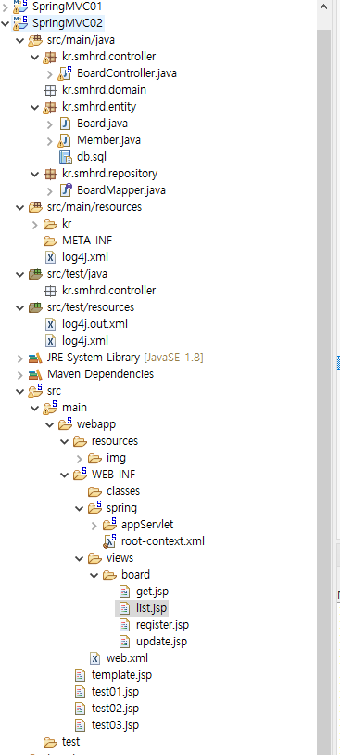Select the src folder label below Maven Dependencies
Viewport: 340px width, 755px height.
(x=55, y=390)
